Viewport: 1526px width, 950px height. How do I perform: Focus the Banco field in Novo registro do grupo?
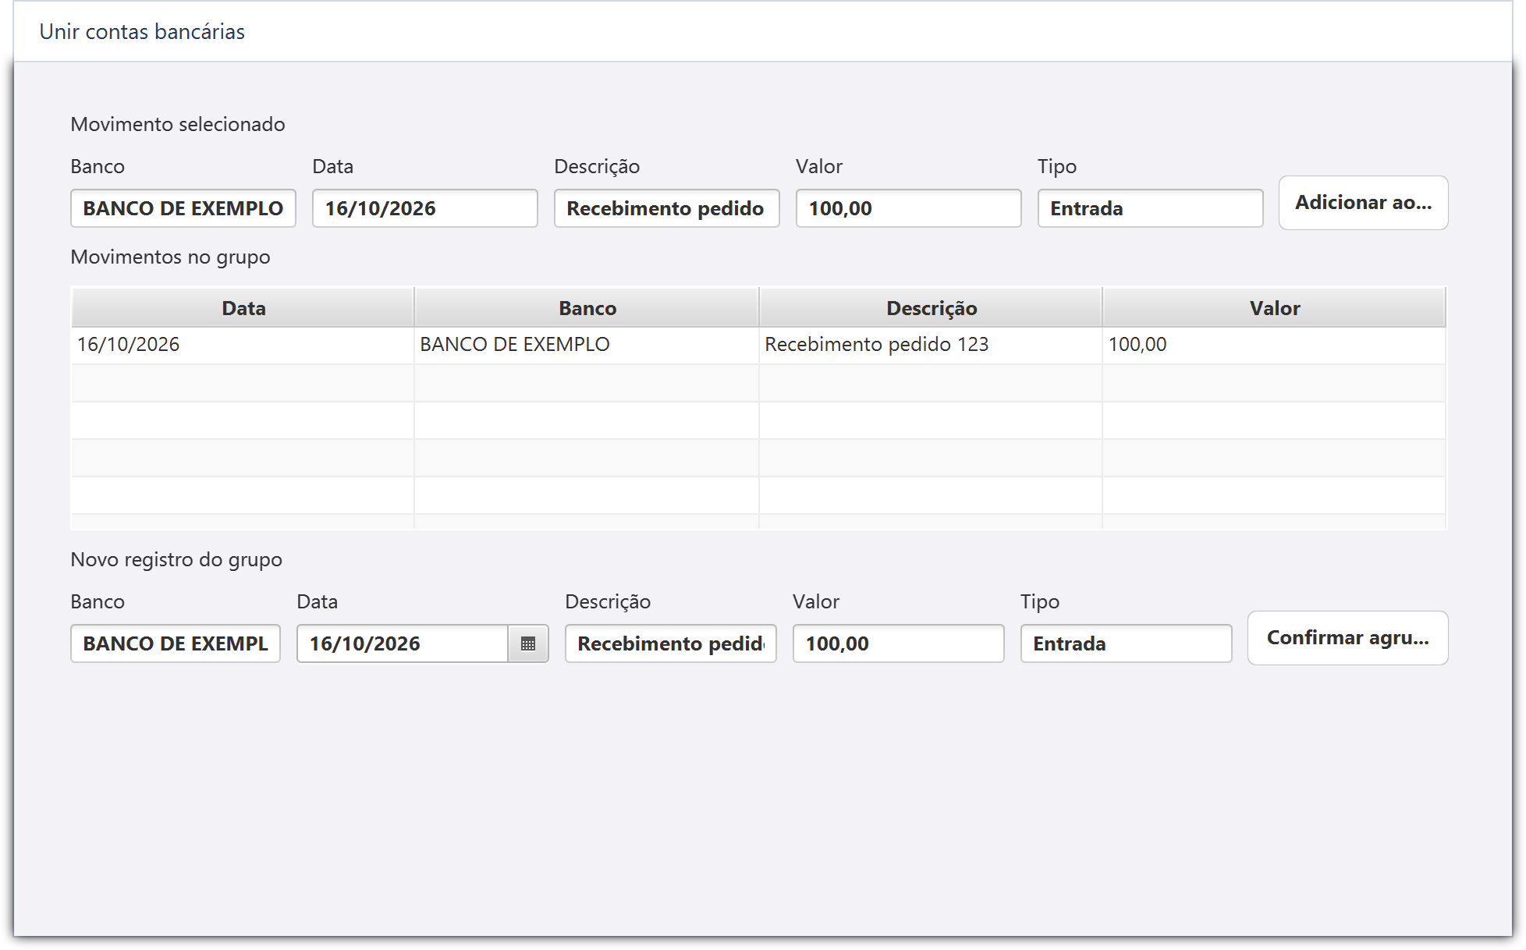(176, 643)
